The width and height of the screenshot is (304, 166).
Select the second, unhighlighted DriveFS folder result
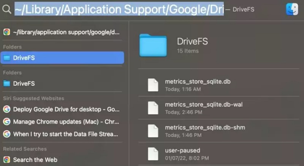click(62, 84)
